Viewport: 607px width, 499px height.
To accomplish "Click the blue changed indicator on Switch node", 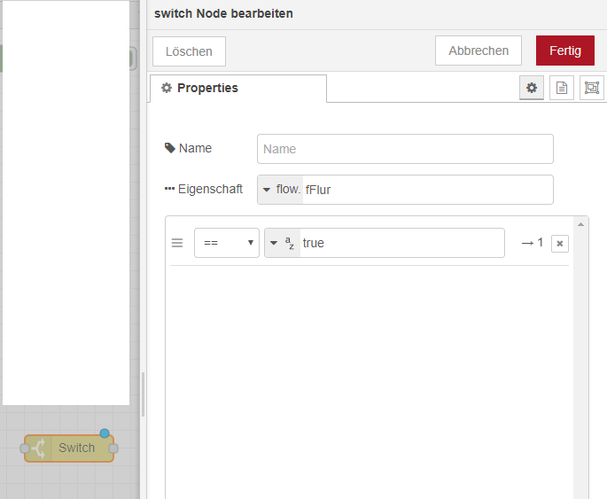I will tap(105, 433).
